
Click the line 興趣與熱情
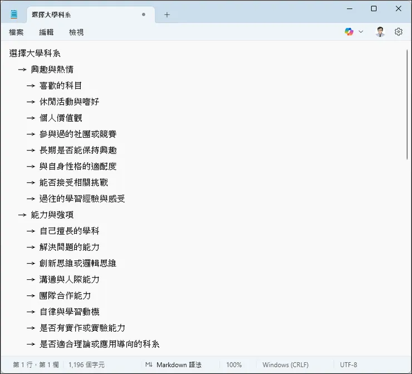coord(52,70)
